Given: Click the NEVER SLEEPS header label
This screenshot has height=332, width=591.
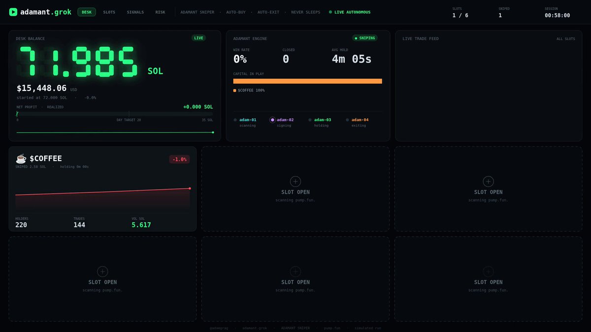Looking at the screenshot, I should pyautogui.click(x=305, y=12).
